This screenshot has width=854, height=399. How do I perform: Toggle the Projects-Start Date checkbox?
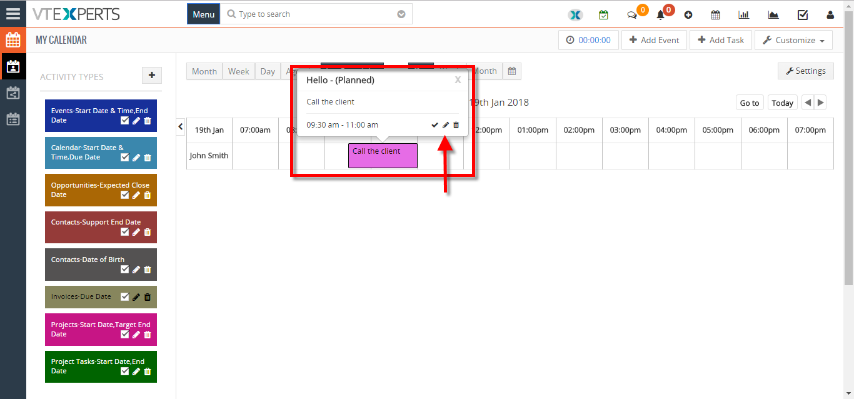(x=124, y=335)
